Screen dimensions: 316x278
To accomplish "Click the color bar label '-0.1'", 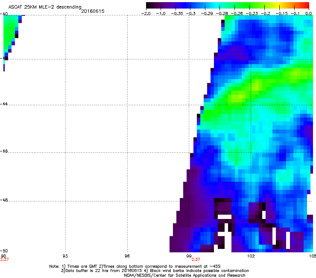I will click(295, 14).
